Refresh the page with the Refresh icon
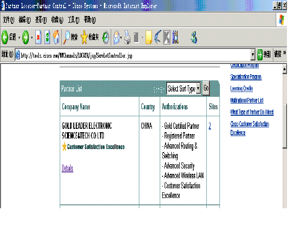Image resolution: width=301 pixels, height=231 pixels. click(x=47, y=37)
